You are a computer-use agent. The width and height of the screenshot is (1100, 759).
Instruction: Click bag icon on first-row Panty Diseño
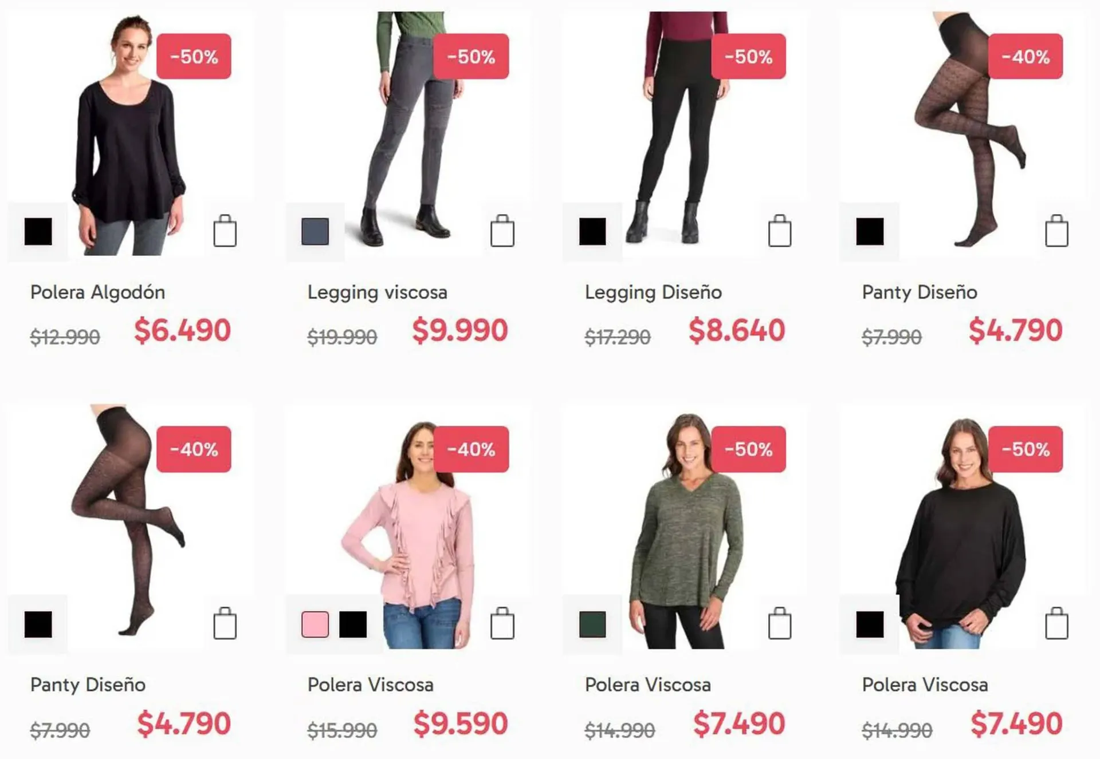pyautogui.click(x=1056, y=231)
